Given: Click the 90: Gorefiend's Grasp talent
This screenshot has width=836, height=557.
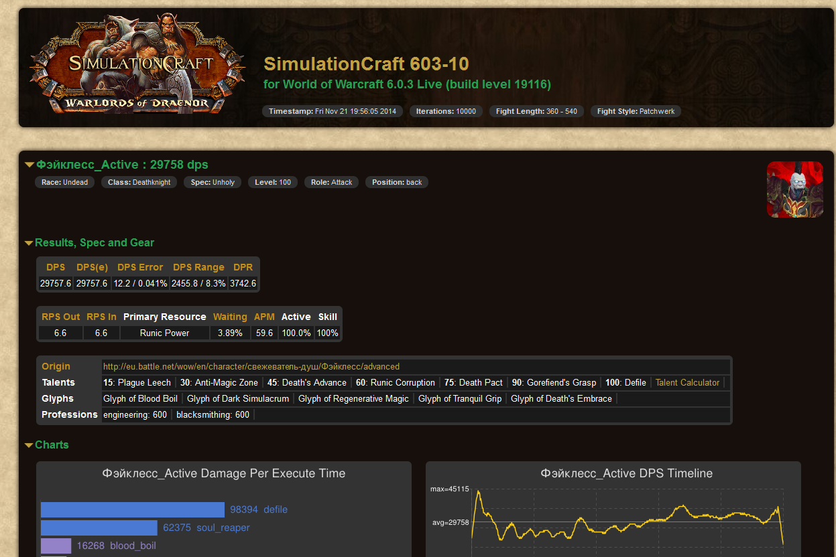Looking at the screenshot, I should pyautogui.click(x=554, y=383).
